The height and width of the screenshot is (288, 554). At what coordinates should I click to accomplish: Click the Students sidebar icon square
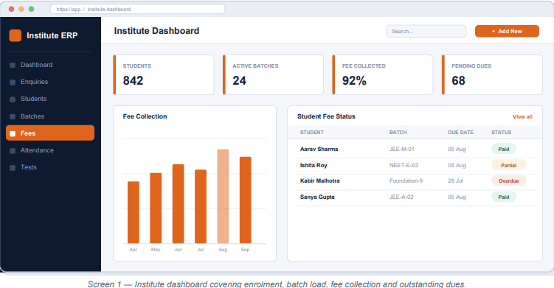[13, 99]
